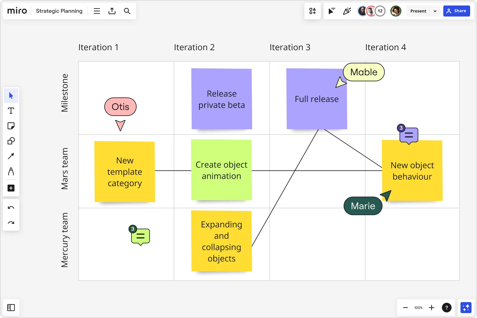Screen dimensions: 477x318
Task: Click the Undo arrow
Action: click(x=11, y=208)
